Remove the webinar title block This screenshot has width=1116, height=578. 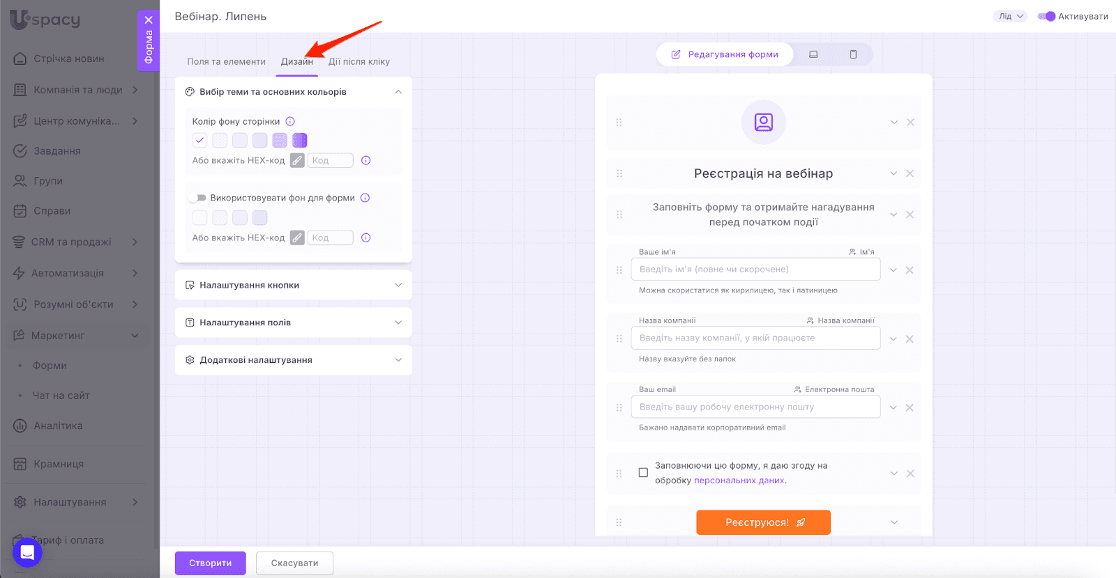pos(910,173)
